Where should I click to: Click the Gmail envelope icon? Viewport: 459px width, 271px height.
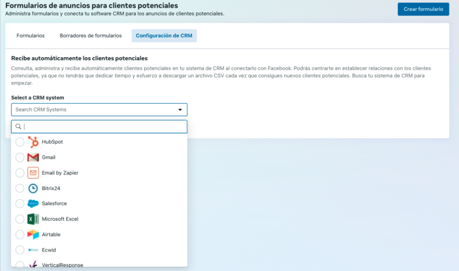point(33,158)
